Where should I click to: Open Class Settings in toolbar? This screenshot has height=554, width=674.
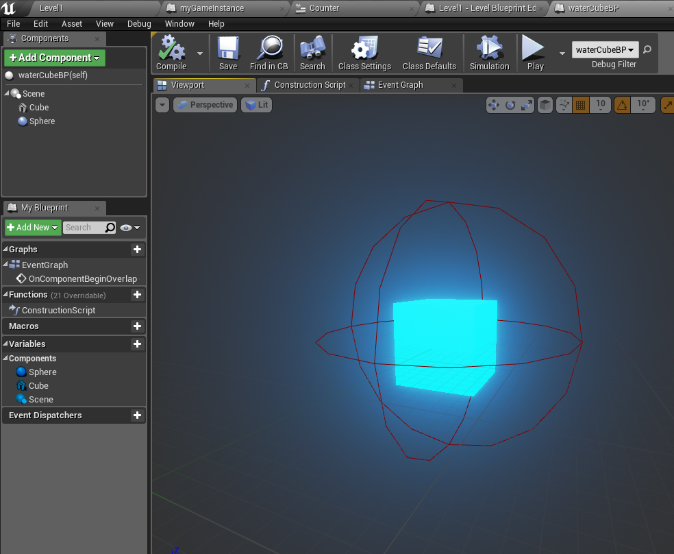364,50
